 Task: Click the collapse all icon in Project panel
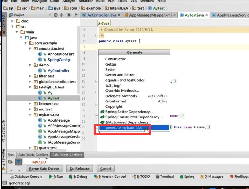point(61,15)
